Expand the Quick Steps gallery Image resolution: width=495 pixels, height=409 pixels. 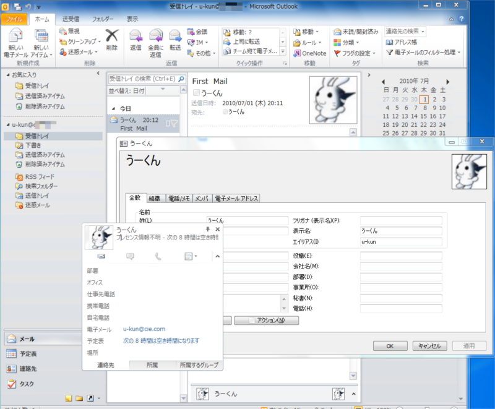(283, 51)
